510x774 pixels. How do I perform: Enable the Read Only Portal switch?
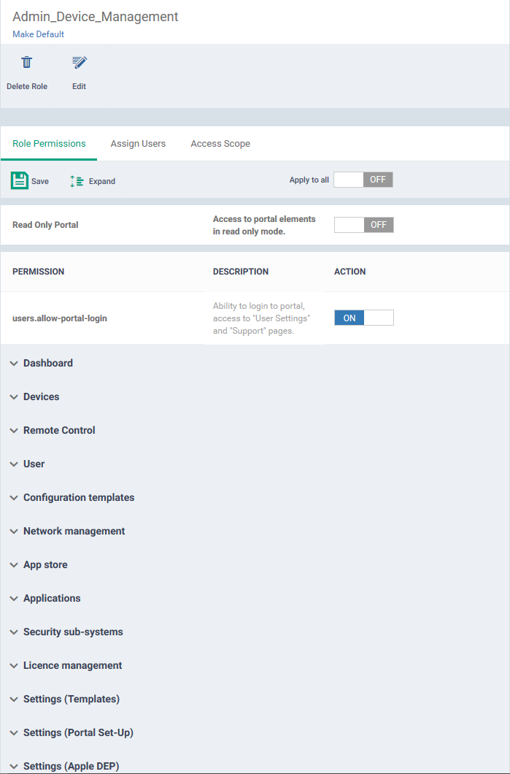(363, 225)
